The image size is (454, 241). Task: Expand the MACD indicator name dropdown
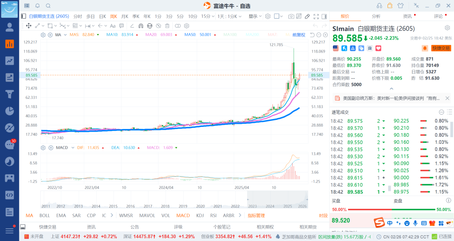point(73,148)
